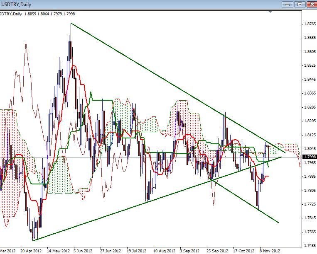
Task: Click the 1.8045 price scale label
Action: point(310,149)
